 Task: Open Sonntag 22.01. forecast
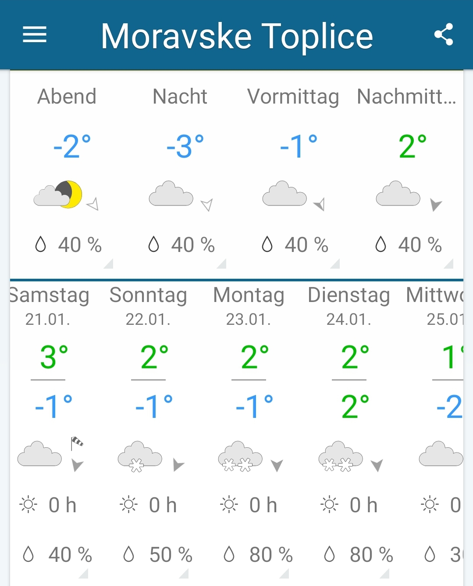148,432
